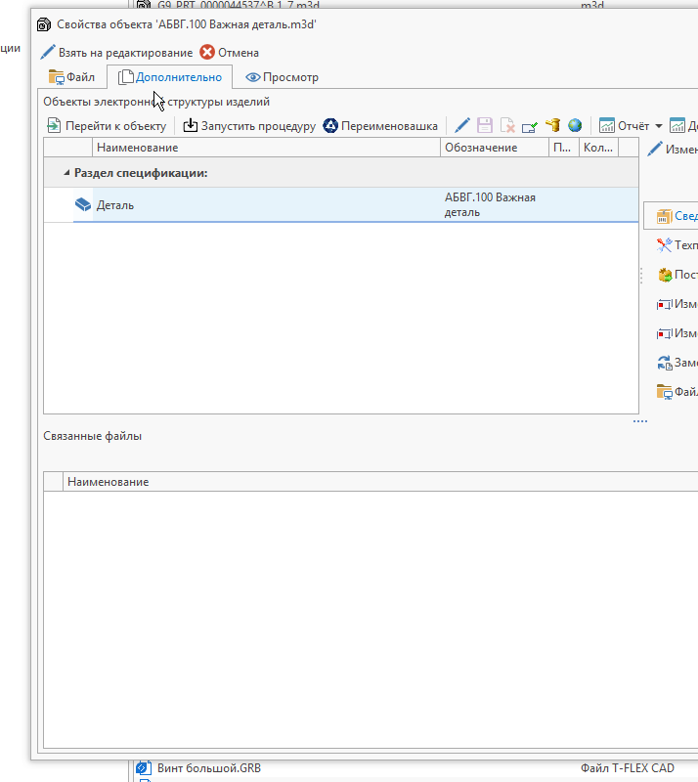Click the green-check approve icon in toolbar

(x=530, y=126)
